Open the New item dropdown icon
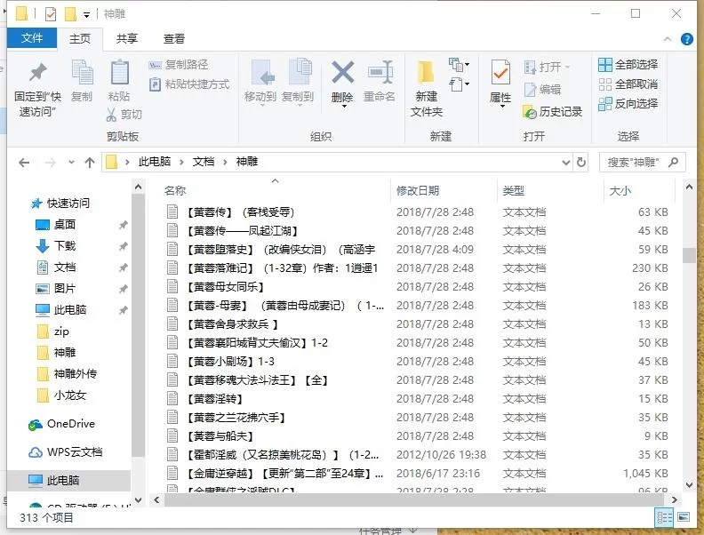This screenshot has height=535, width=704. point(459,65)
